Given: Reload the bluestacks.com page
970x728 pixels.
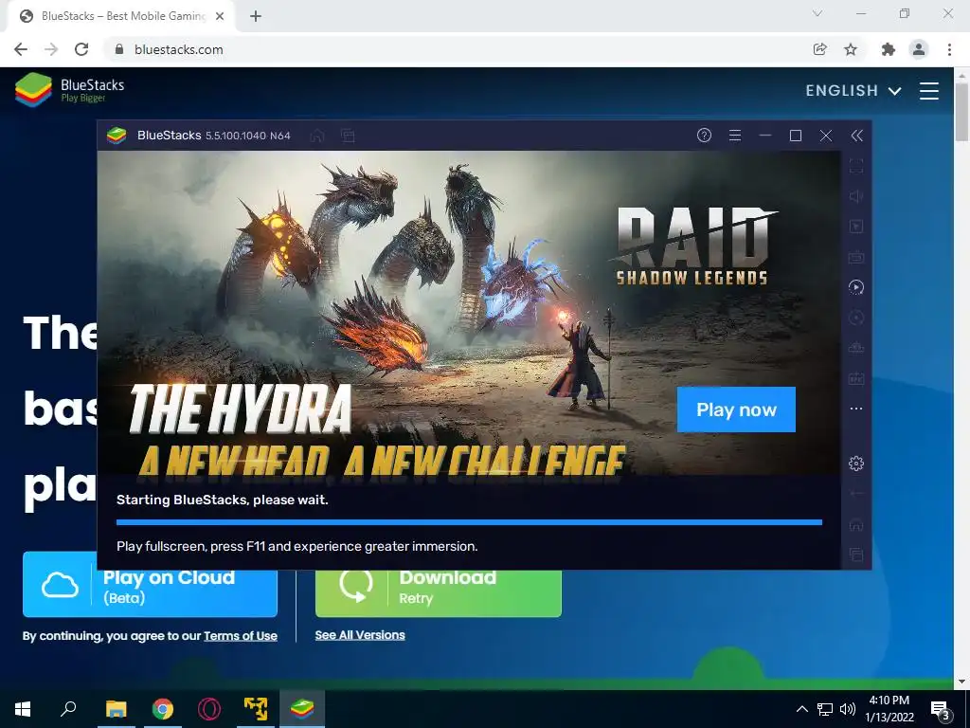Looking at the screenshot, I should 81,49.
